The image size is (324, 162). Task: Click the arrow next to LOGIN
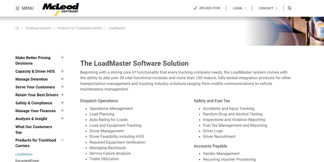(245, 8)
